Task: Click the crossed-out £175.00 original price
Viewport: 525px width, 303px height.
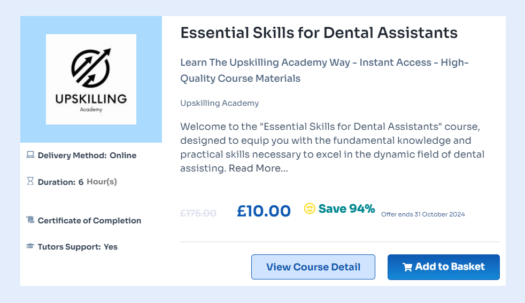Action: point(198,213)
